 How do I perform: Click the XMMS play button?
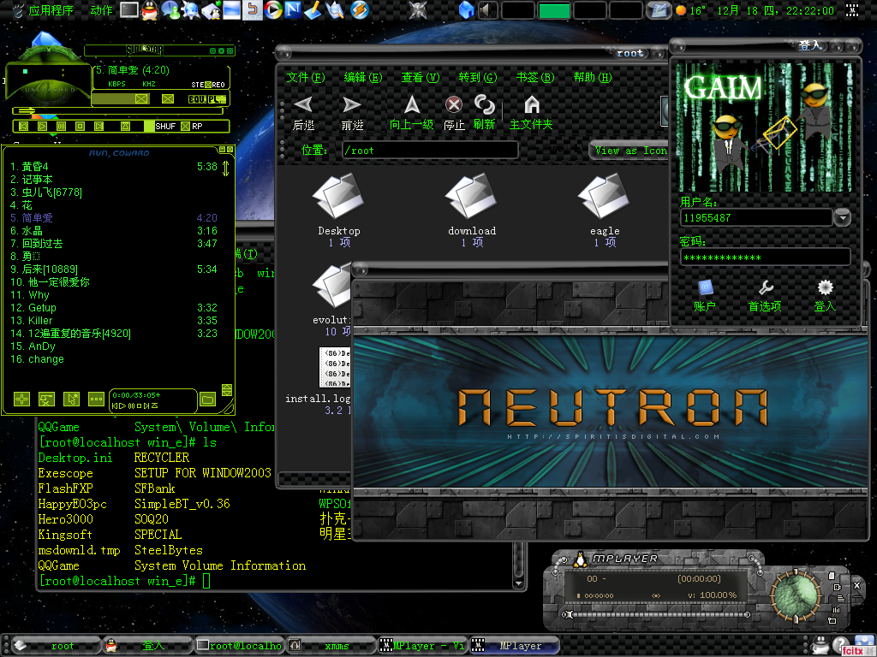coord(42,127)
